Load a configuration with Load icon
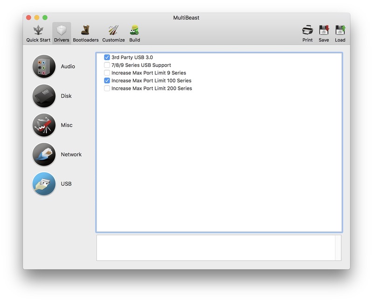 pyautogui.click(x=340, y=30)
